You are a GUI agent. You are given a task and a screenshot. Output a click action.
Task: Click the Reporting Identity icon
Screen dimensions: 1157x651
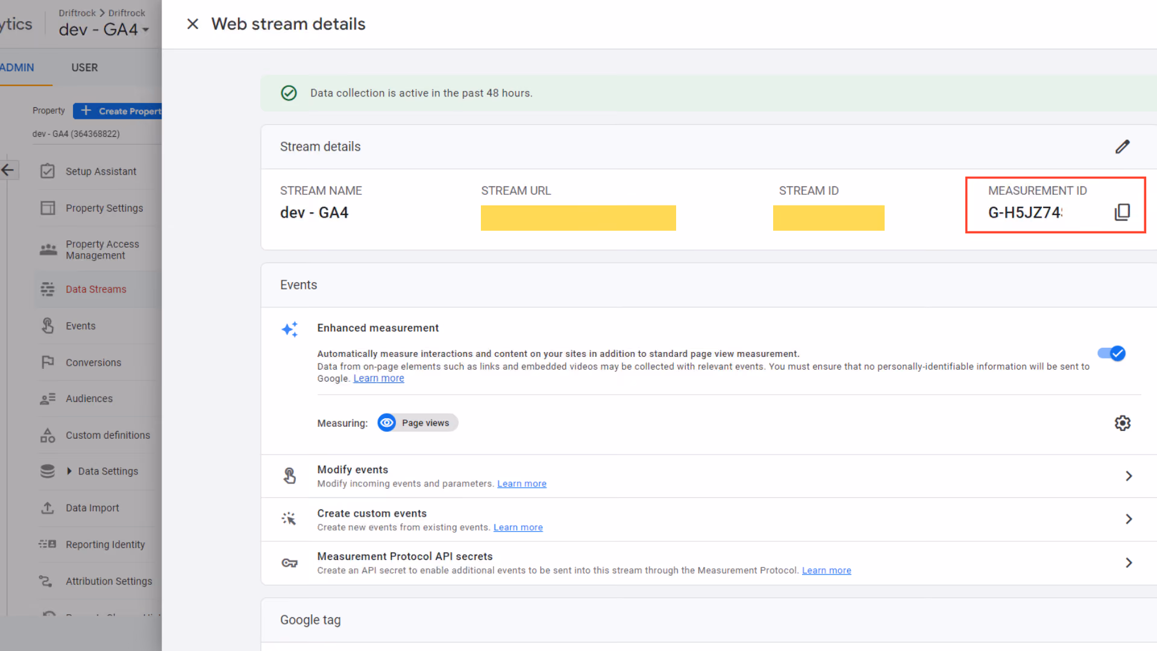click(48, 544)
